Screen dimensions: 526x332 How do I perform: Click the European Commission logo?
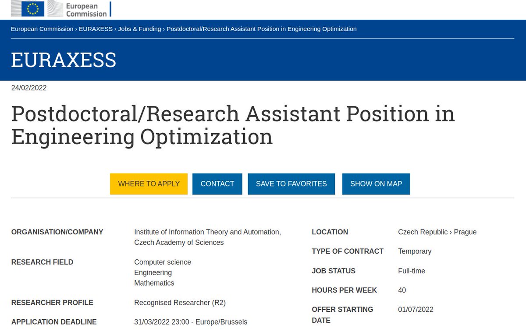point(62,8)
